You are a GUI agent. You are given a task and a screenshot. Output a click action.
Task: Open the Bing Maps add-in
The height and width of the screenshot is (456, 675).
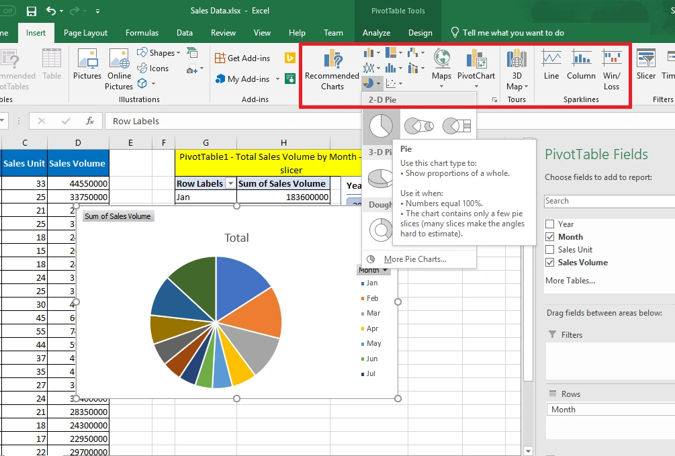[x=289, y=58]
